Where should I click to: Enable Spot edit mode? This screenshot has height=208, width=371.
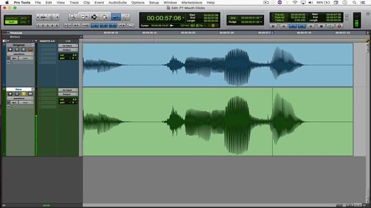24,18
